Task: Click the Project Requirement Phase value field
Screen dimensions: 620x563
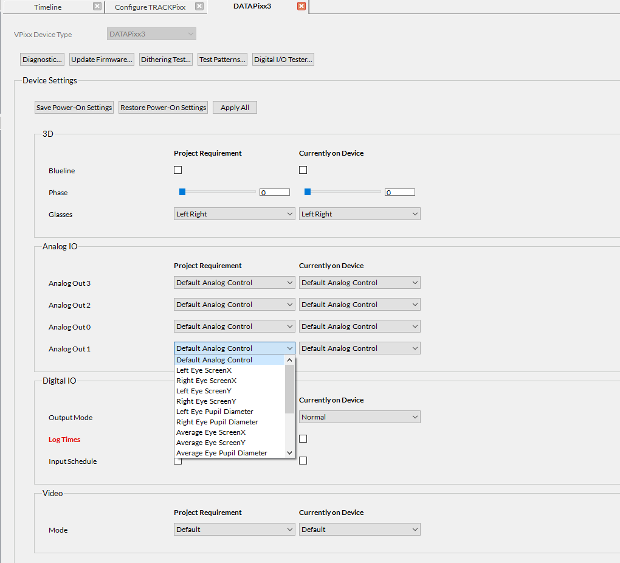Action: click(x=275, y=193)
